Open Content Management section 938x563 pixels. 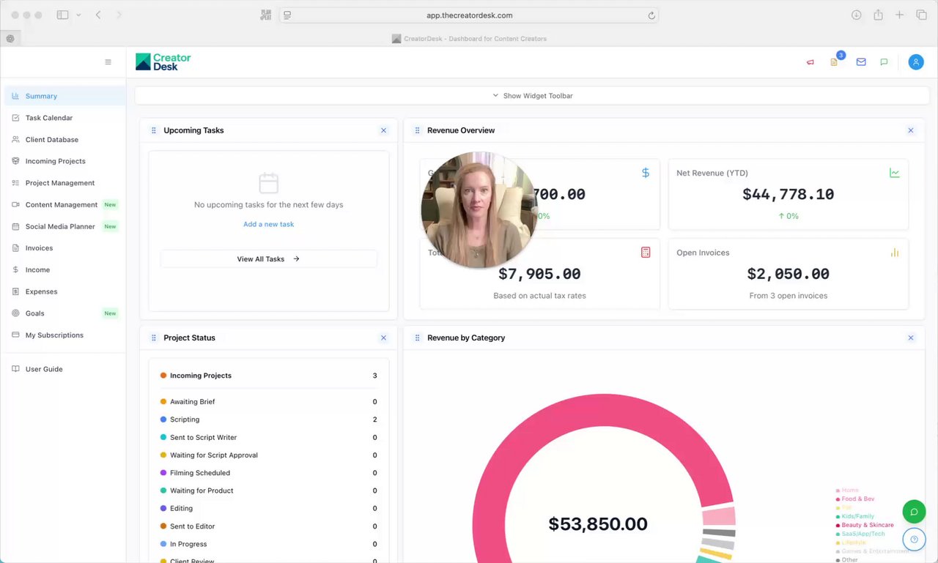tap(64, 205)
